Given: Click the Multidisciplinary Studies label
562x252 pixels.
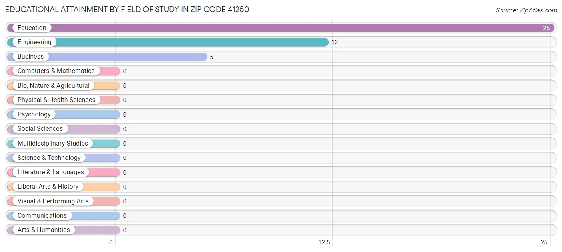Looking at the screenshot, I should click(53, 143).
